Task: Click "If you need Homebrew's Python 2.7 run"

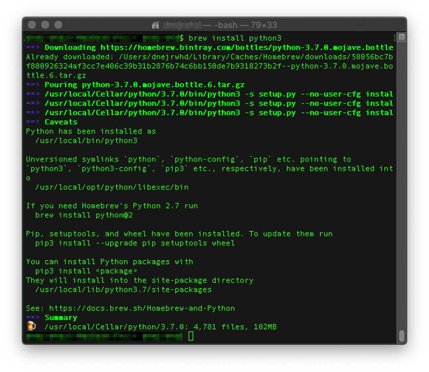Action: [112, 206]
